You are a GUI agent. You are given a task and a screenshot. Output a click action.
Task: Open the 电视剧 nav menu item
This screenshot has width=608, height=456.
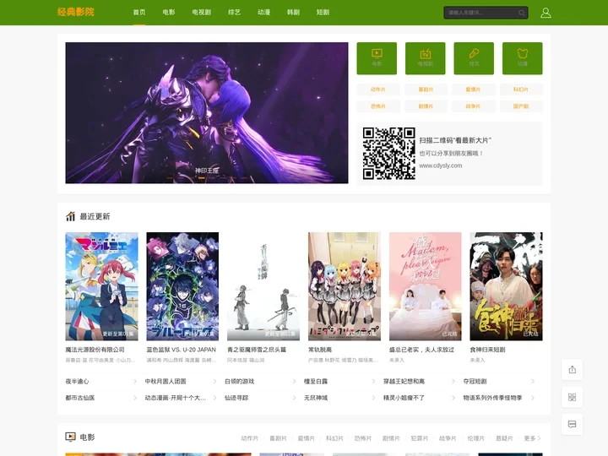[x=202, y=13]
